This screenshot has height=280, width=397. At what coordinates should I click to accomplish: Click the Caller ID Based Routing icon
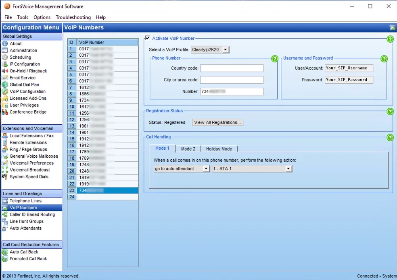(x=5, y=214)
